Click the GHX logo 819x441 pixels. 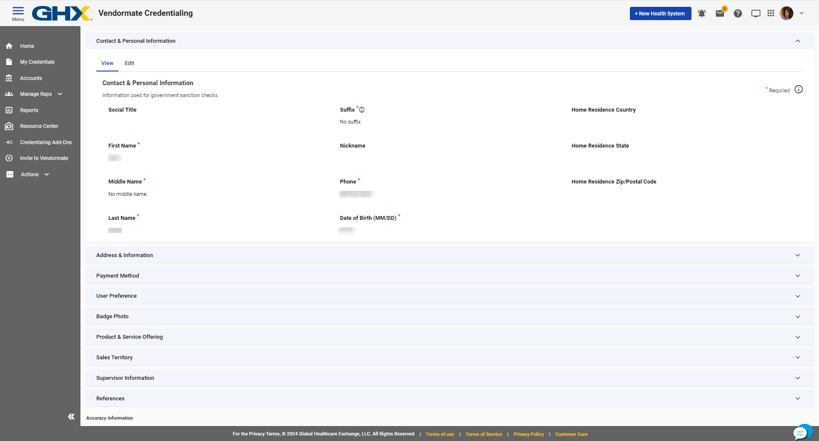(62, 13)
